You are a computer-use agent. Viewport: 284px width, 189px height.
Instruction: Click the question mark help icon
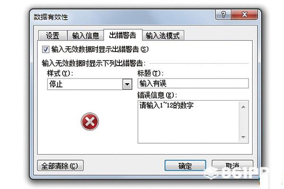tap(223, 14)
